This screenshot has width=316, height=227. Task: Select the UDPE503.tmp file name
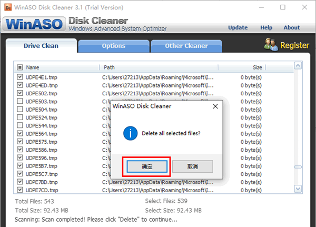(41, 102)
